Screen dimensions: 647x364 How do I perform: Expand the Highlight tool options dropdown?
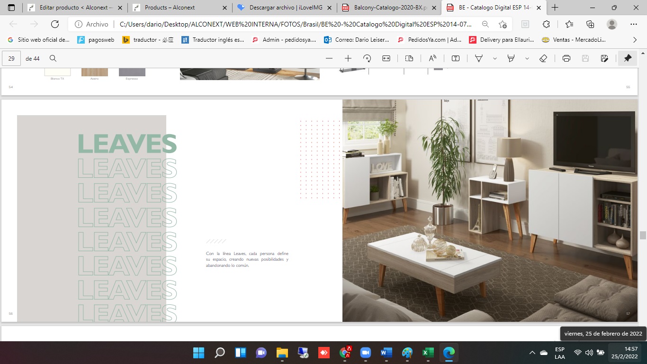click(527, 58)
